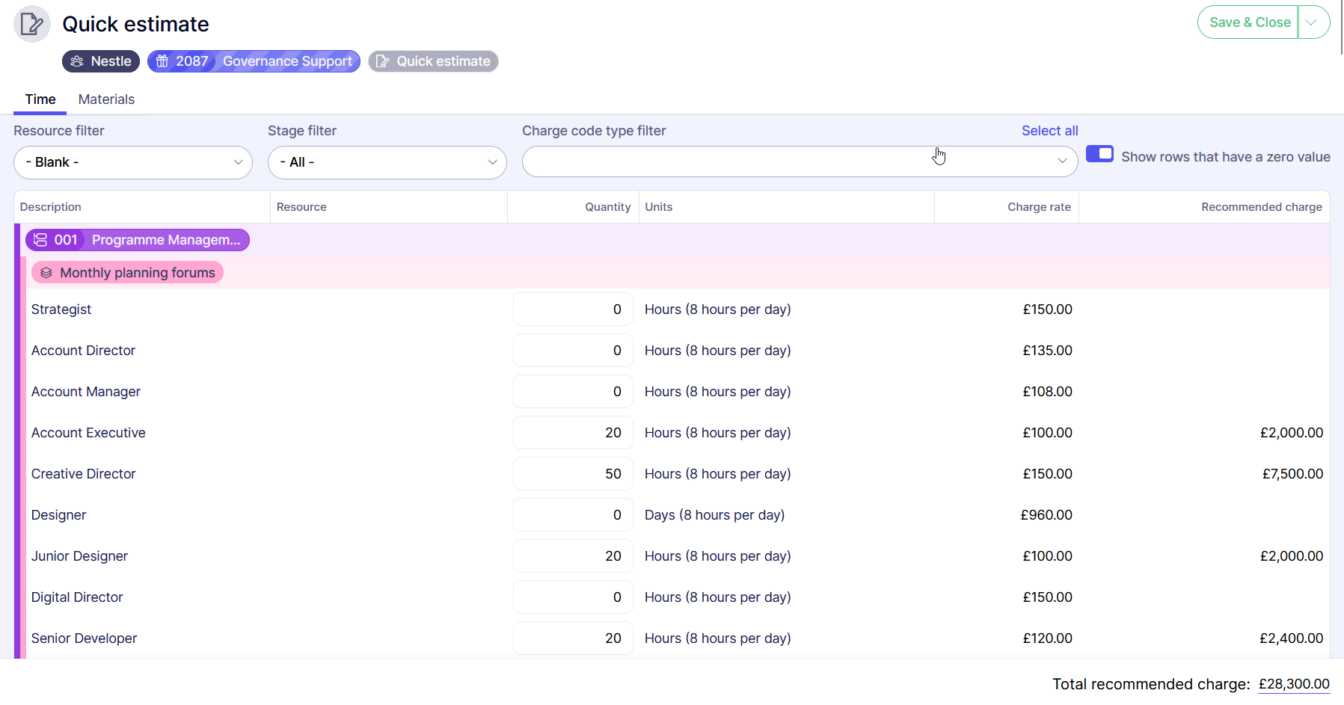
Task: Switch to the Materials tab
Action: point(106,99)
